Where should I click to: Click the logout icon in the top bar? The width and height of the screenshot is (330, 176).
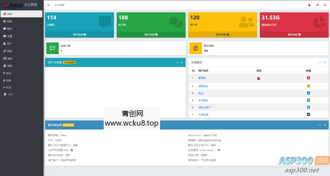325,5
